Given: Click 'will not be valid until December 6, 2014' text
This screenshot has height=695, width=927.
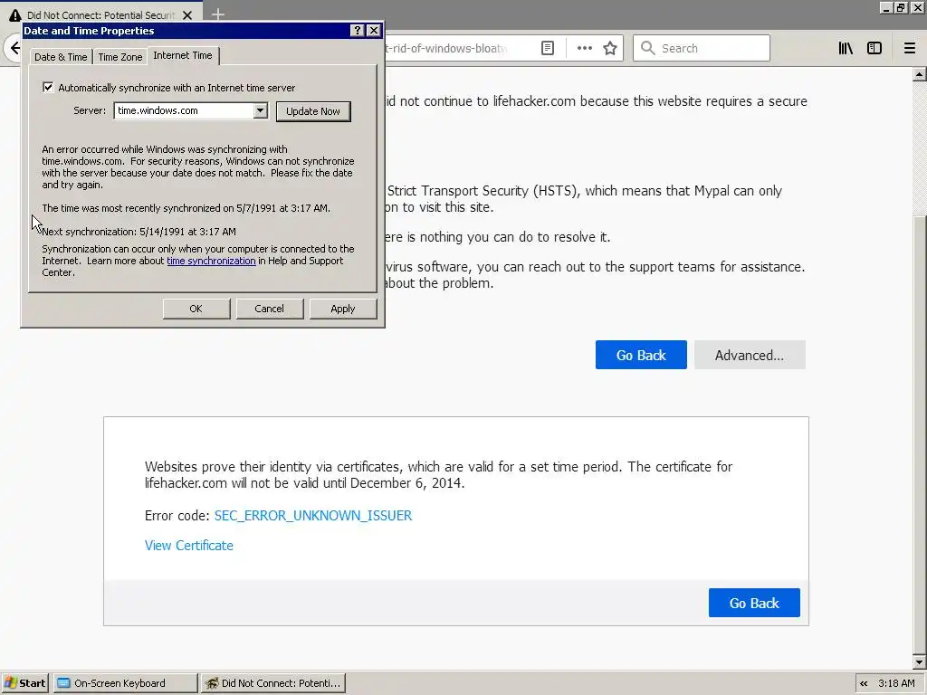Looking at the screenshot, I should point(347,483).
